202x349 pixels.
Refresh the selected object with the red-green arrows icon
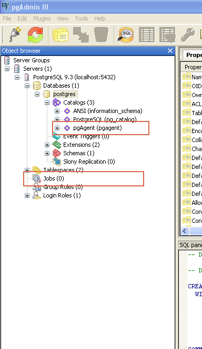pyautogui.click(x=35, y=34)
